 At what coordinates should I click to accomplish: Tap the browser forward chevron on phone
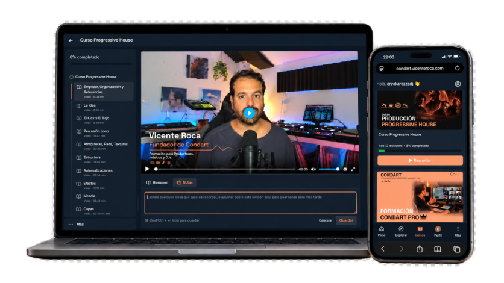pyautogui.click(x=402, y=249)
